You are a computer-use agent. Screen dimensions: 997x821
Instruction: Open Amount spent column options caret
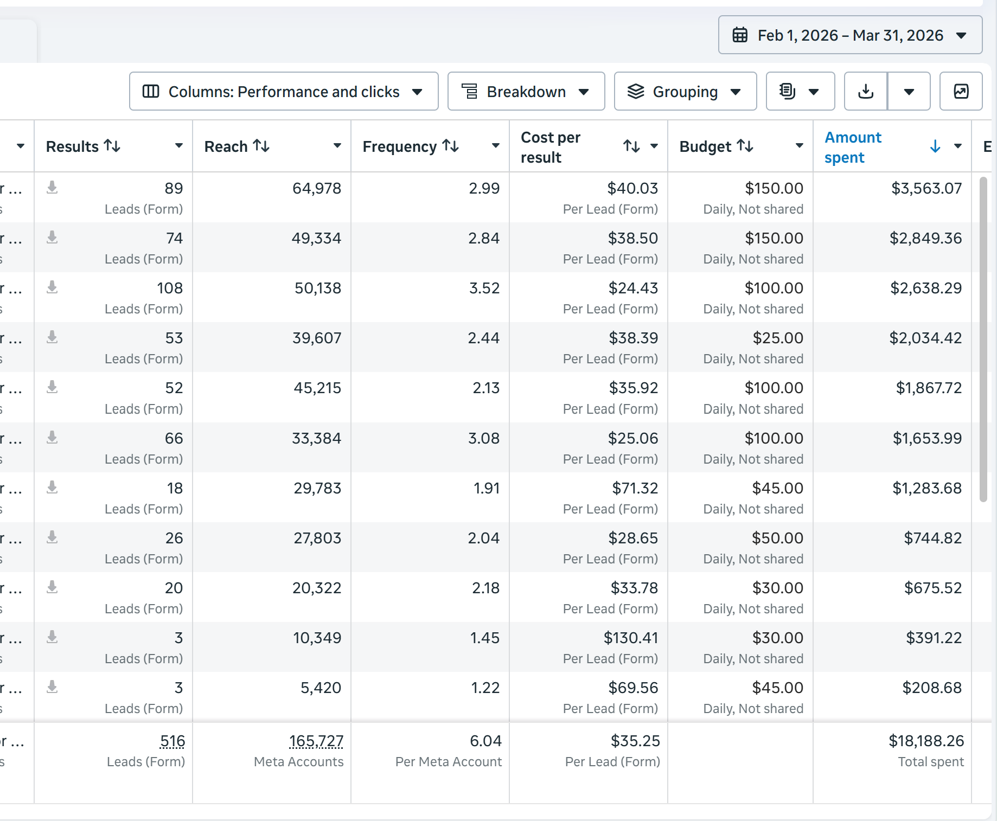(957, 146)
